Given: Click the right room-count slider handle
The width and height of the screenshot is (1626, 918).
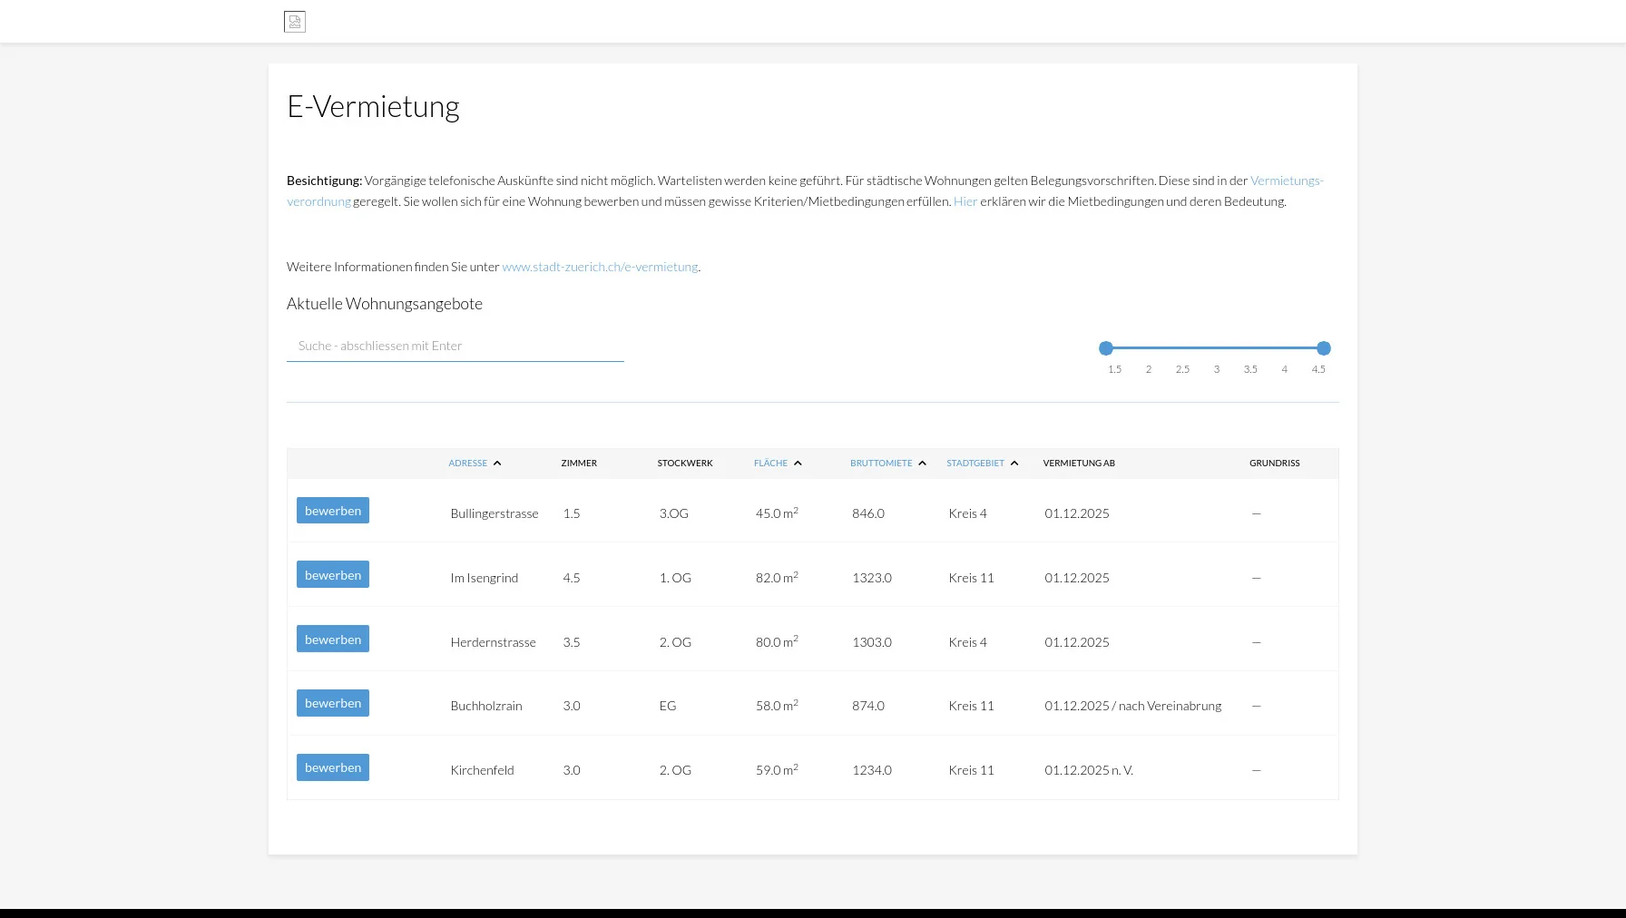Looking at the screenshot, I should pos(1323,348).
